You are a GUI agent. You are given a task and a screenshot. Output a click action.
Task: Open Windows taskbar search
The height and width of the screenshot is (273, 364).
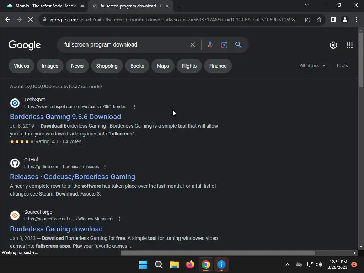tap(159, 264)
